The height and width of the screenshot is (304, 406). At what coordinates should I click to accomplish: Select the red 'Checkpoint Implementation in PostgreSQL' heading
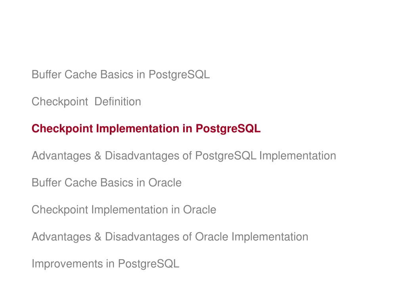[x=146, y=129]
